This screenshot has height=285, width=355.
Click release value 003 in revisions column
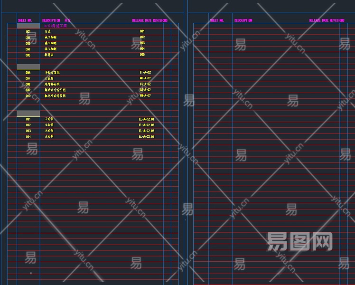tap(142, 43)
